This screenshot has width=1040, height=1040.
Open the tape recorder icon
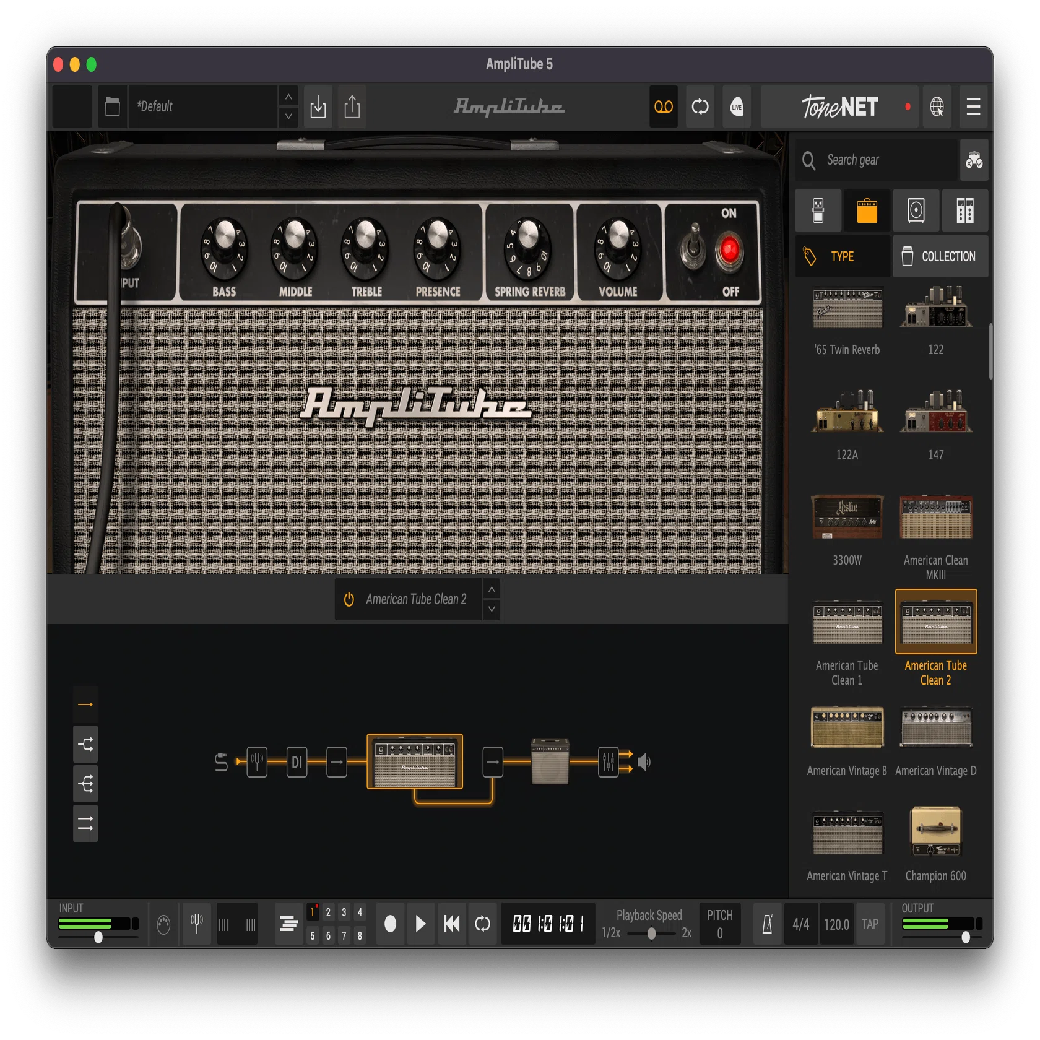(x=663, y=106)
